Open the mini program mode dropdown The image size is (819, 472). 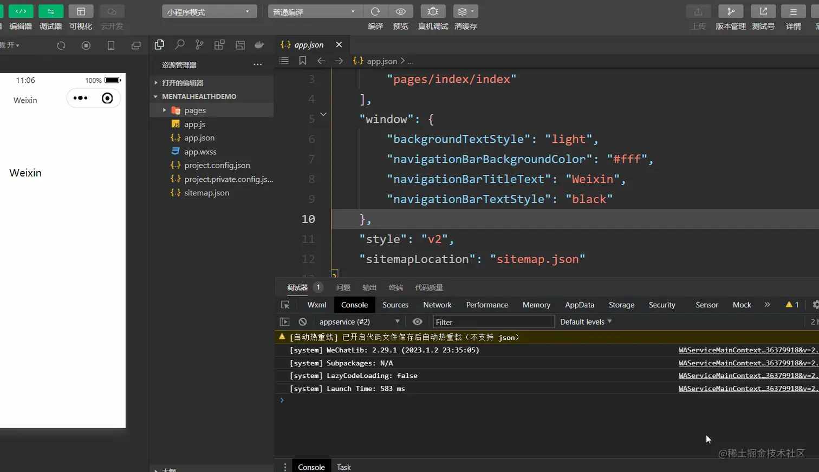[x=209, y=11]
